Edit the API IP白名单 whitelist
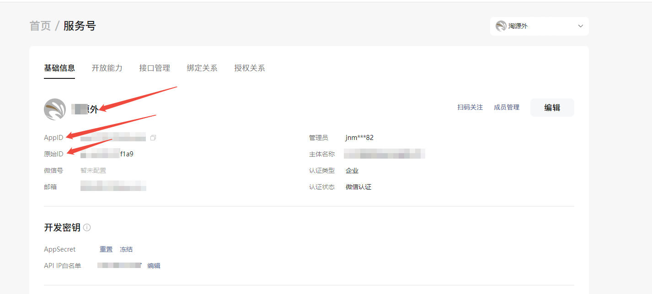 [x=154, y=266]
